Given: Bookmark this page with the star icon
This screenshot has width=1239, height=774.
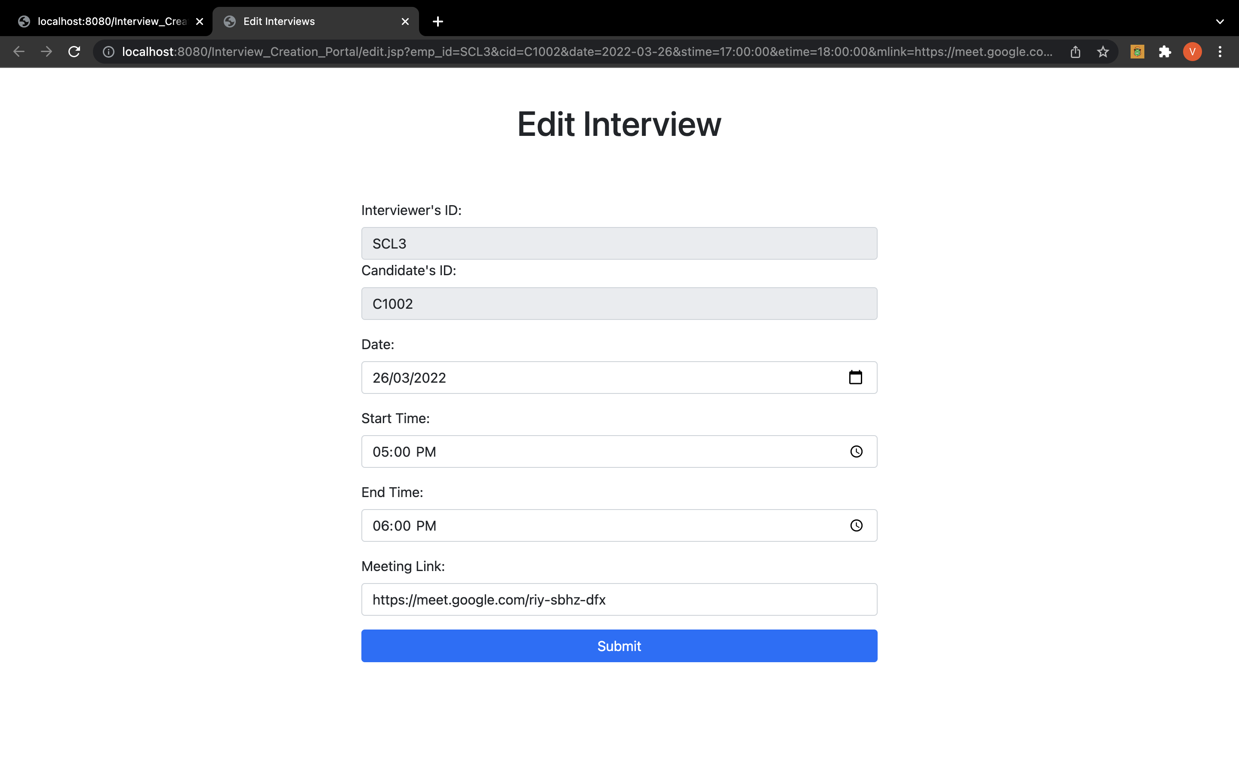Looking at the screenshot, I should tap(1103, 52).
